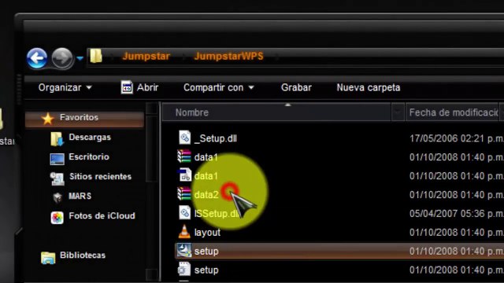Click the Fotos de iCloud flower icon
504x283 pixels.
(57, 218)
